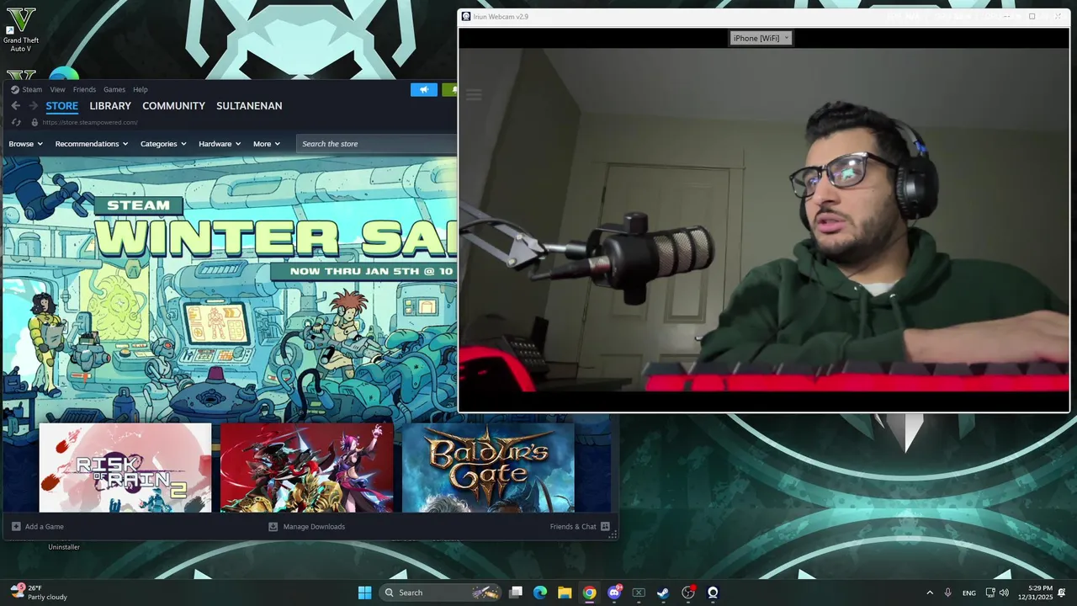Open volume control in the system tray
1077x606 pixels.
pos(1004,593)
